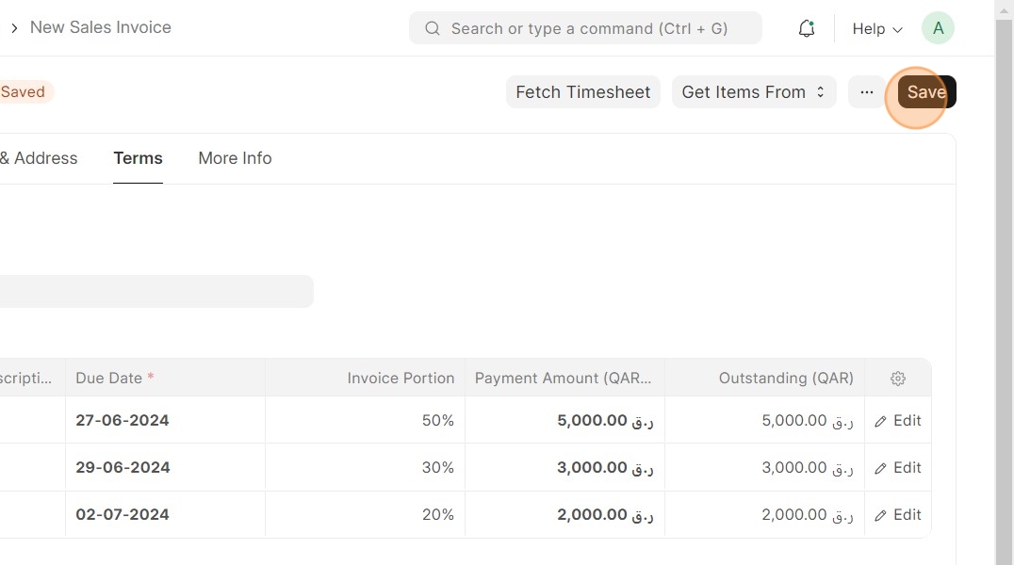Switch to the More Info tab
This screenshot has width=1014, height=565.
[x=235, y=158]
